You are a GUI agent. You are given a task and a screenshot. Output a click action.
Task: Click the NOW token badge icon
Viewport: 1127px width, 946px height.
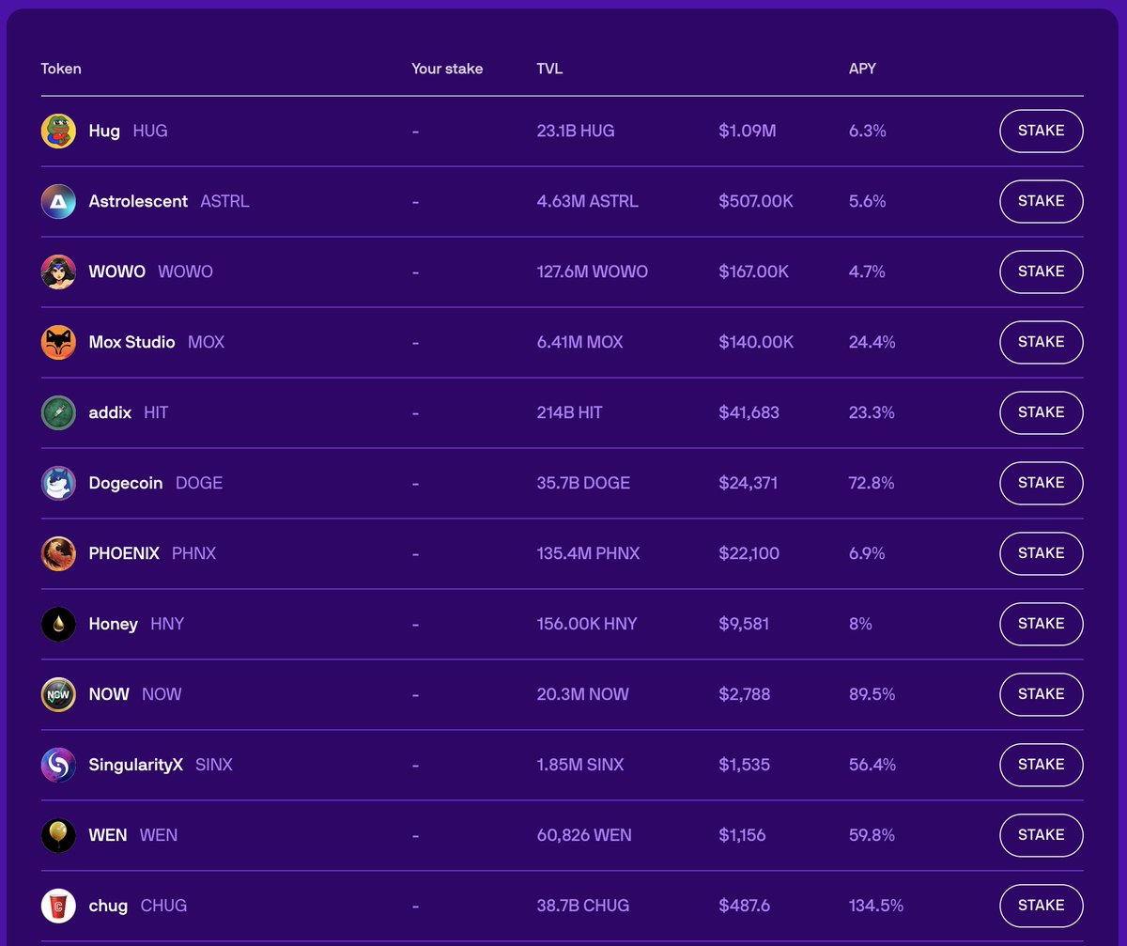tap(58, 694)
